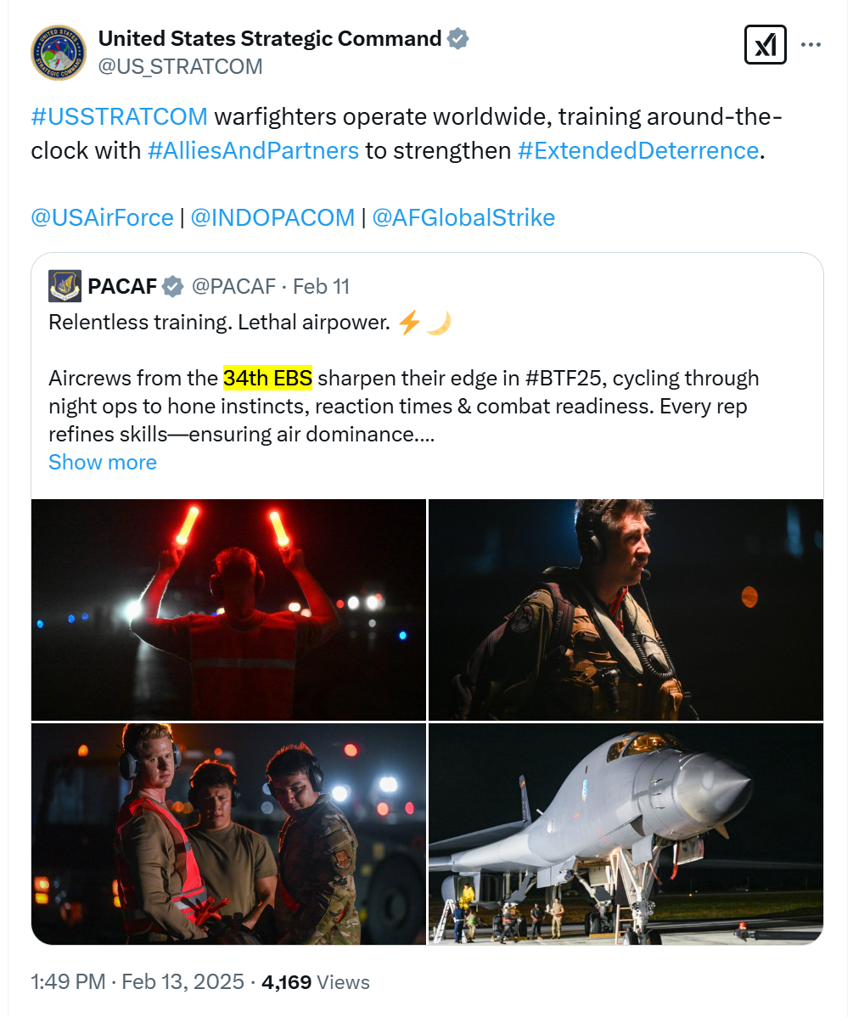Viewport: 853px width, 1017px height.
Task: Click the PACAF verified badge
Action: click(172, 286)
